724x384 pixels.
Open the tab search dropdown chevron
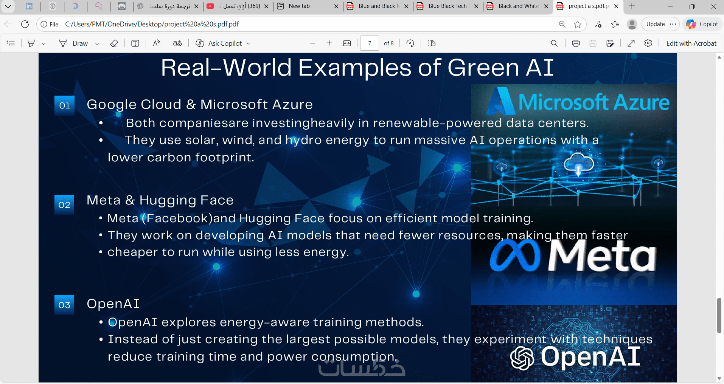pyautogui.click(x=8, y=6)
